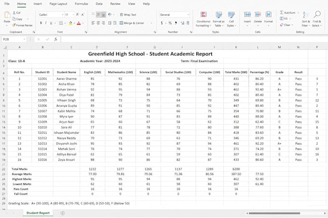Image resolution: width=328 pixels, height=218 pixels.
Task: Click the Clear eraser button
Action: (x=286, y=25)
